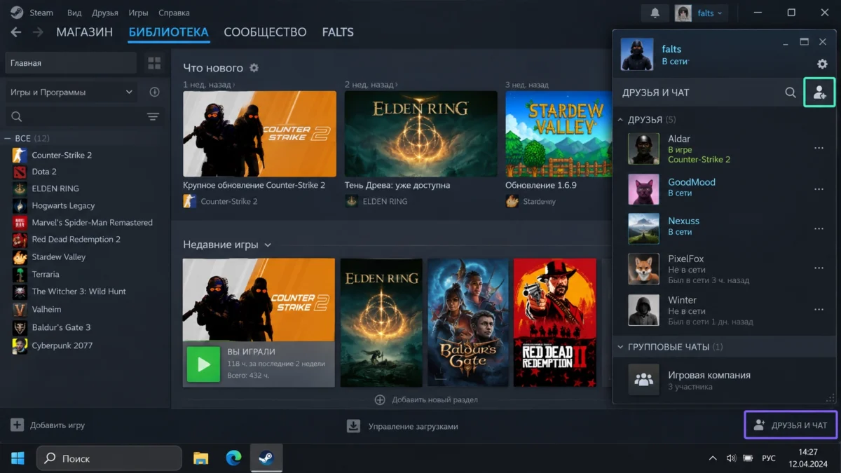Image resolution: width=841 pixels, height=473 pixels.
Task: Launch Microsoft Edge from the taskbar
Action: click(x=233, y=458)
